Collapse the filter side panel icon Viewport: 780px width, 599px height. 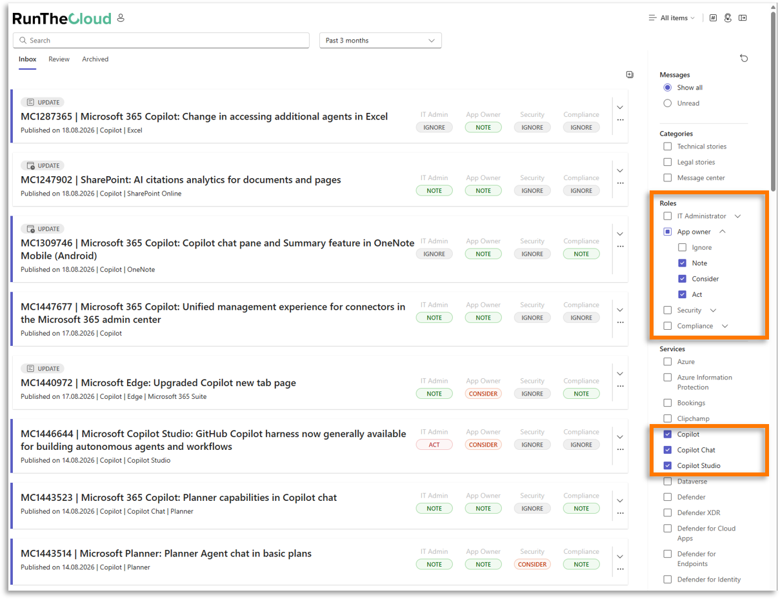[743, 18]
